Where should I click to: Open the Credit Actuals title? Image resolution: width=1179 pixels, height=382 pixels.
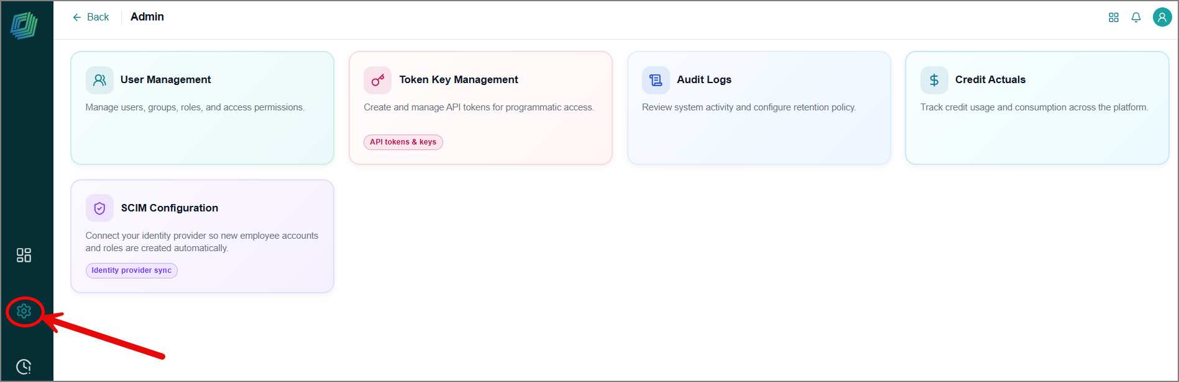pos(990,79)
